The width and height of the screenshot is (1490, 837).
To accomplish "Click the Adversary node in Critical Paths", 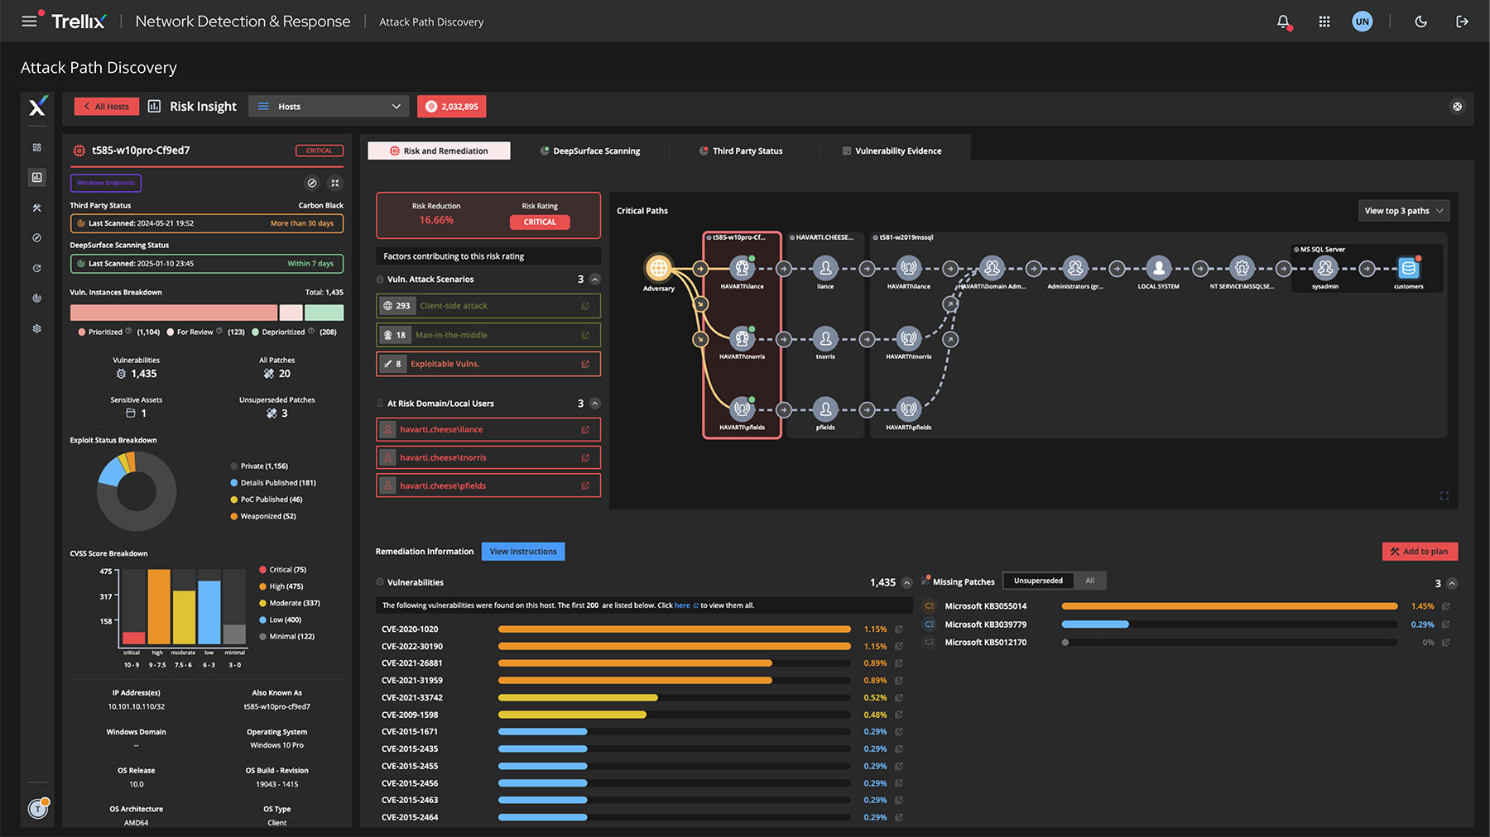I will pyautogui.click(x=658, y=268).
